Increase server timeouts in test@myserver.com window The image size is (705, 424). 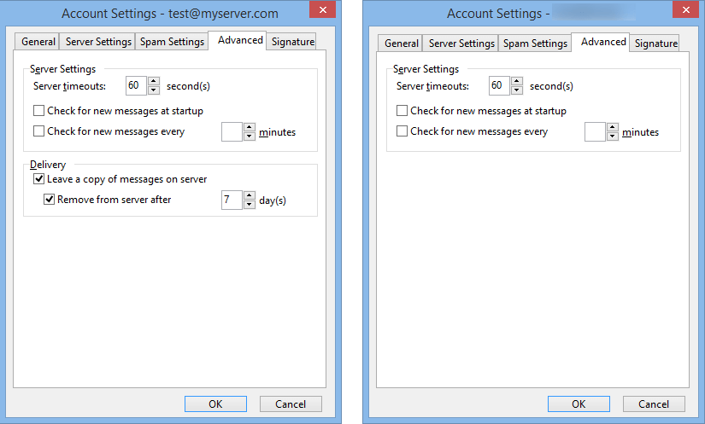pyautogui.click(x=154, y=81)
